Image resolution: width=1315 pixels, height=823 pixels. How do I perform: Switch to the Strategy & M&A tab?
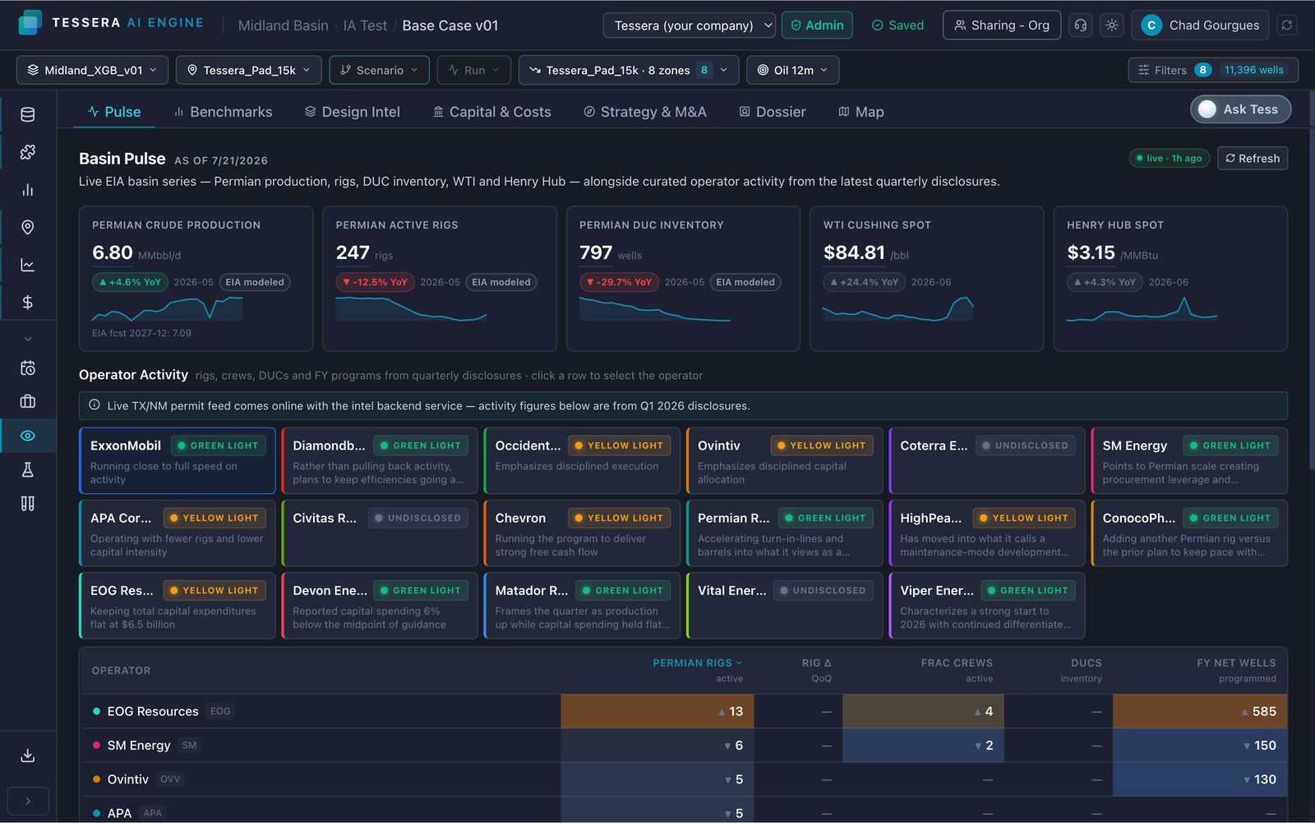click(645, 112)
